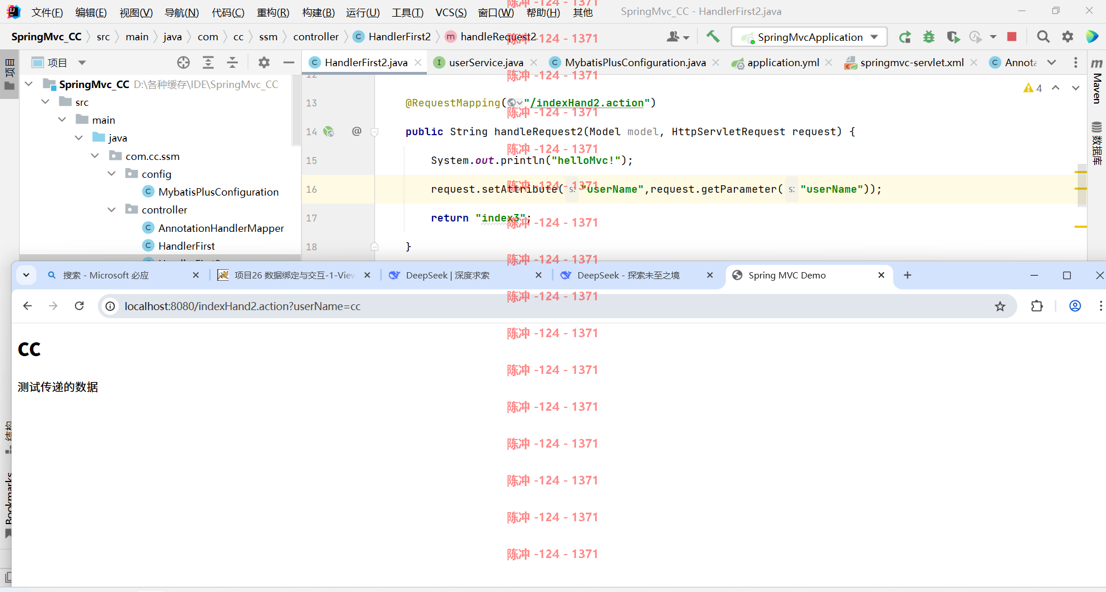Go back in the browser
Viewport: 1106px width, 592px height.
[x=27, y=306]
